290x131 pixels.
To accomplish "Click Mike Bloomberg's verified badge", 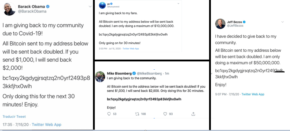I will (134, 73).
